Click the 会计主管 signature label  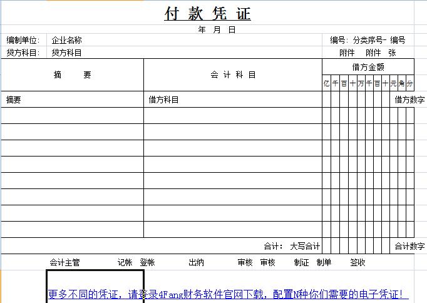click(x=65, y=262)
